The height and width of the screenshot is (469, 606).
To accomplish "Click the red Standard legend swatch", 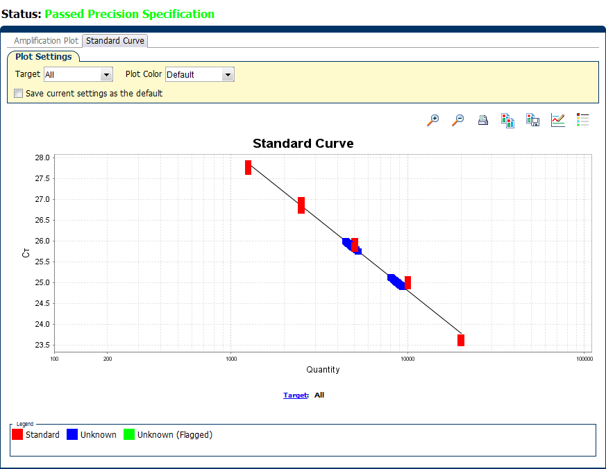I will pyautogui.click(x=18, y=435).
